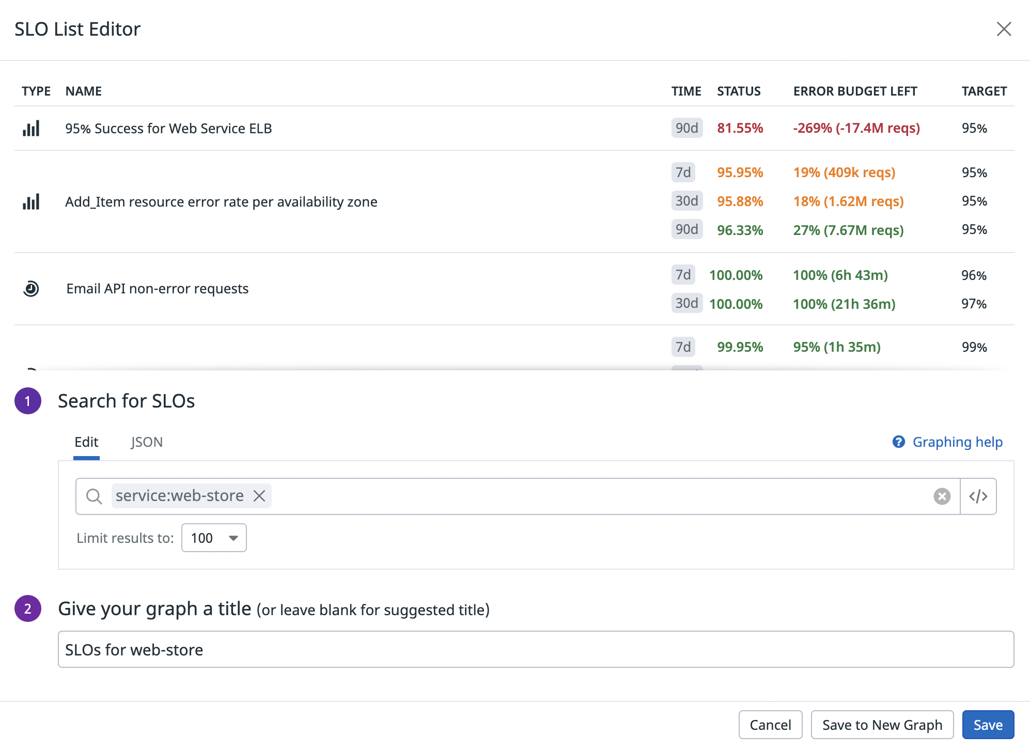Open the Graphing help link

tap(957, 442)
